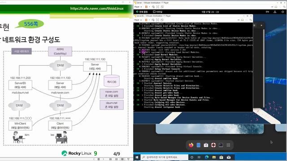
Task: Start slideshow icon in status bar
Action: pos(128,159)
